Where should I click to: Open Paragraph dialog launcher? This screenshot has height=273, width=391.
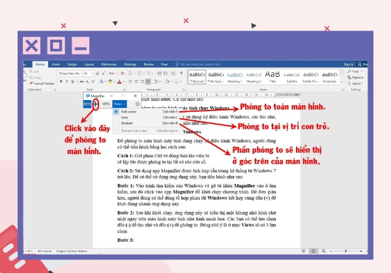[x=184, y=90]
